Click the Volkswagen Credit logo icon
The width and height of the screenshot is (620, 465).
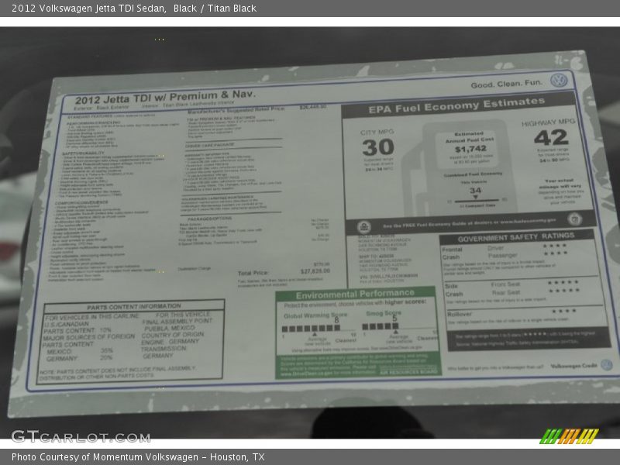click(x=607, y=364)
